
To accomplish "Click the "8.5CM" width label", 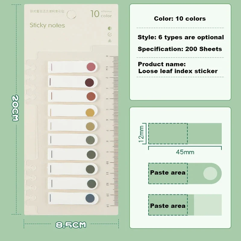I will [x=71, y=225].
